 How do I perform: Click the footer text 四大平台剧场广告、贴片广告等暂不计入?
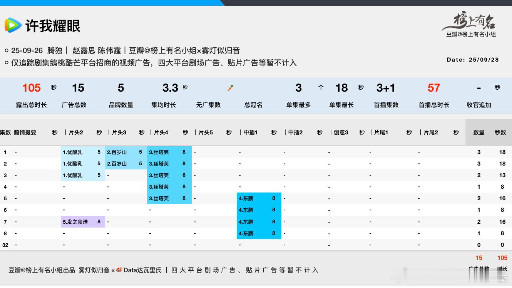[244, 270]
